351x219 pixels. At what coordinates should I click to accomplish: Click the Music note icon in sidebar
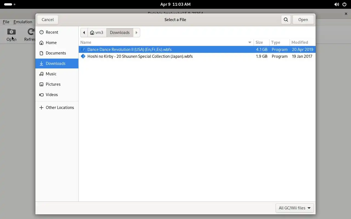click(41, 74)
